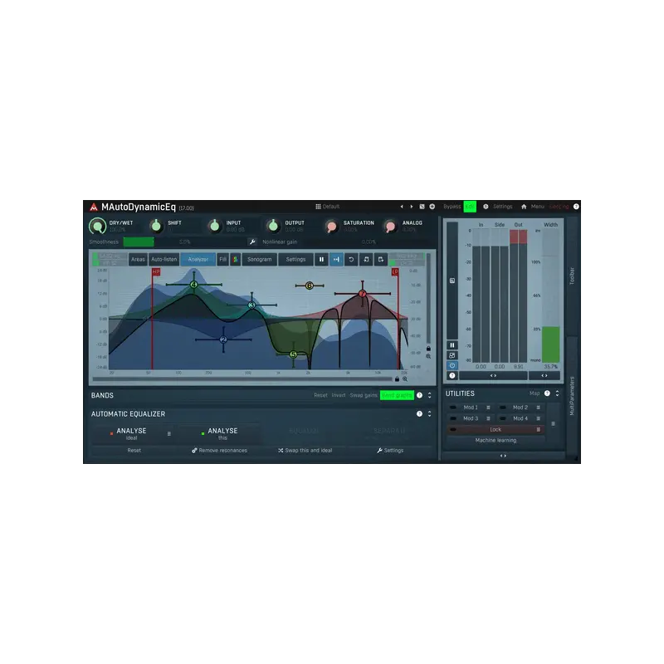Select EQ band node 5
The height and width of the screenshot is (664, 664).
tap(293, 354)
